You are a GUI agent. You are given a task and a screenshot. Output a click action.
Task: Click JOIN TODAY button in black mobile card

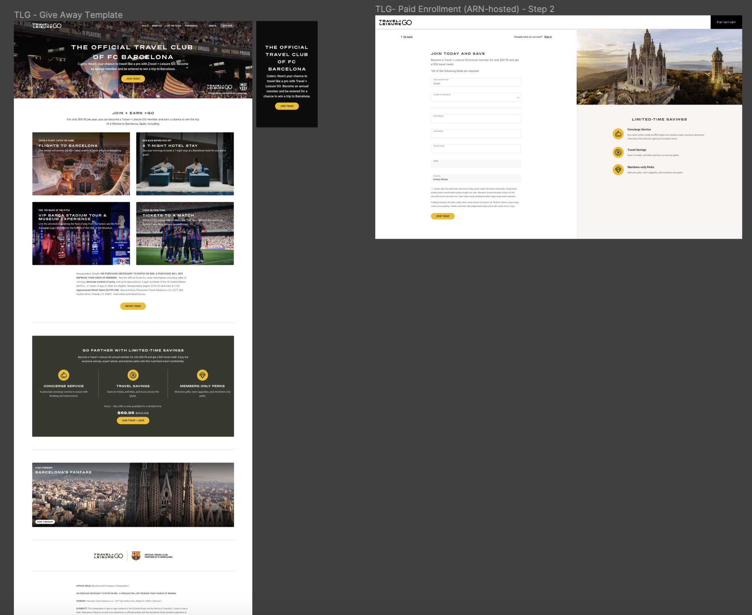pos(287,106)
